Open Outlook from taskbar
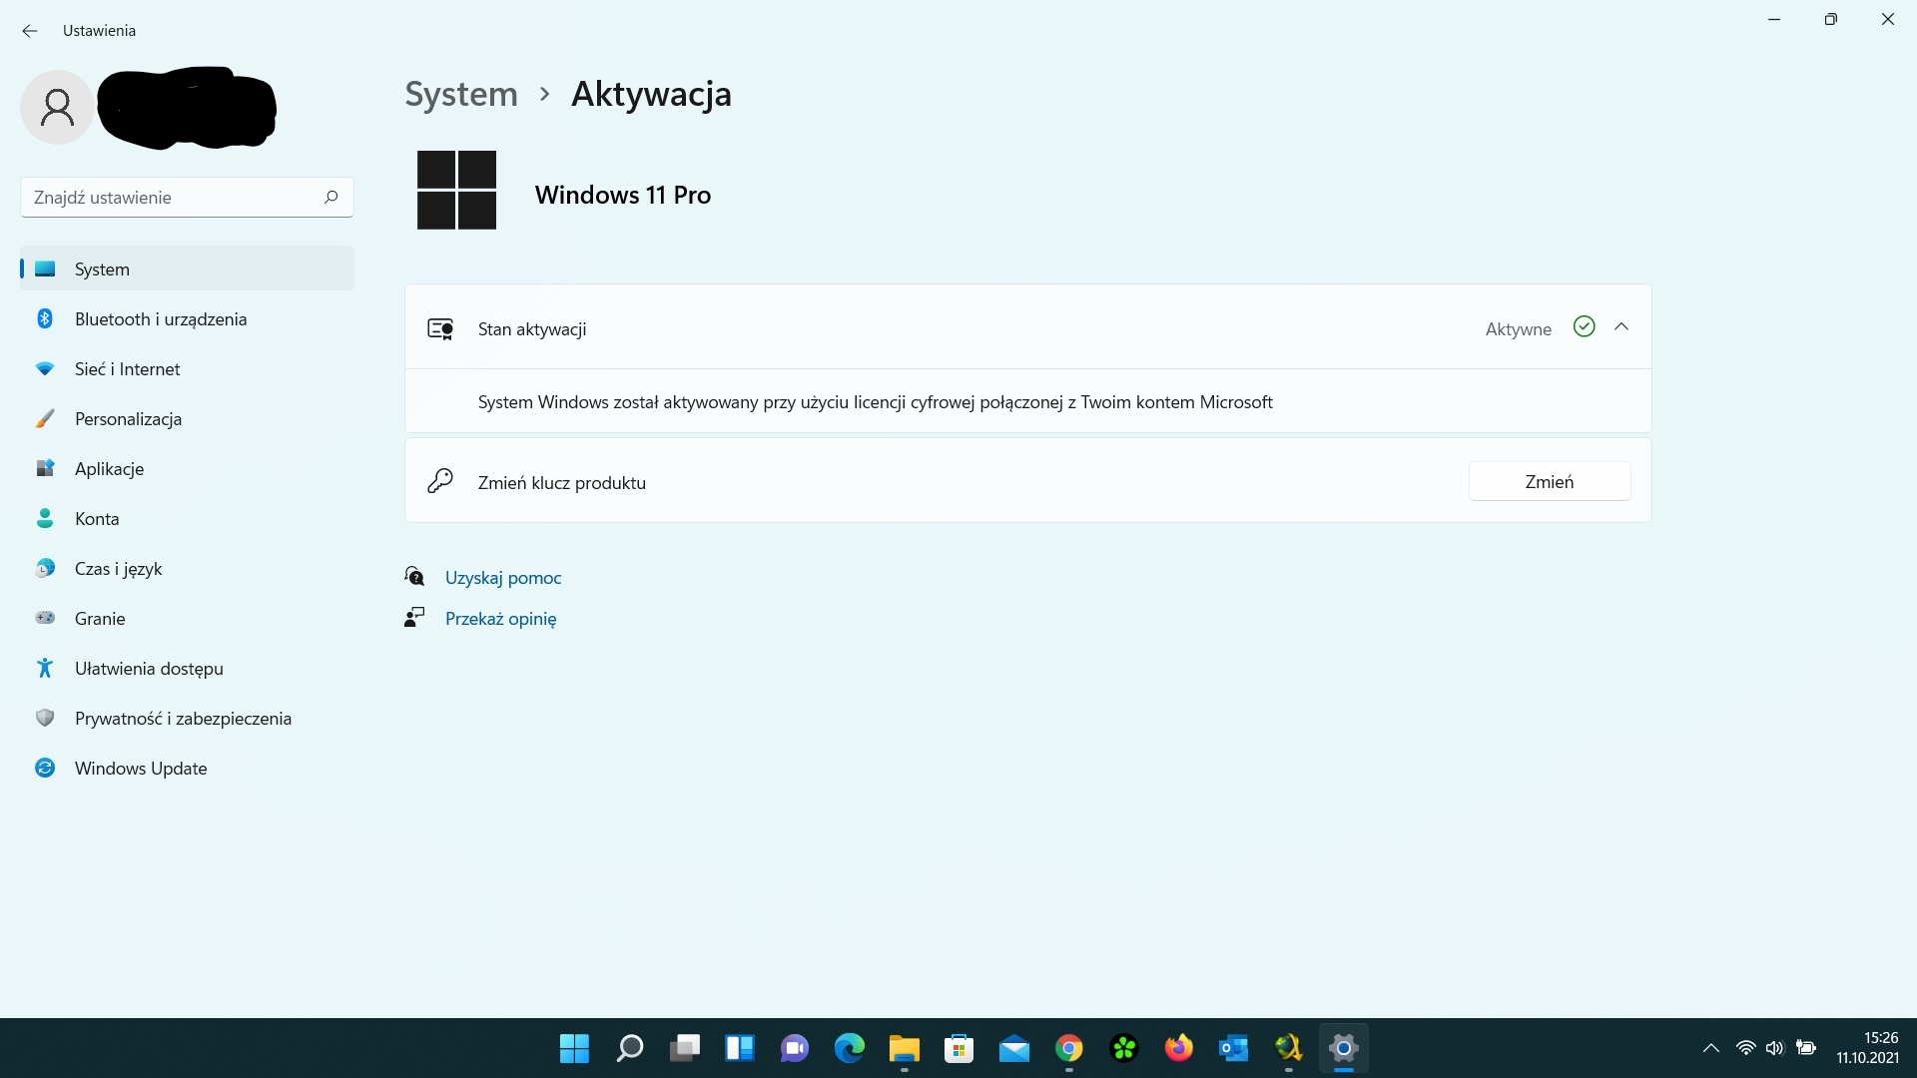This screenshot has height=1078, width=1917. coord(1233,1048)
